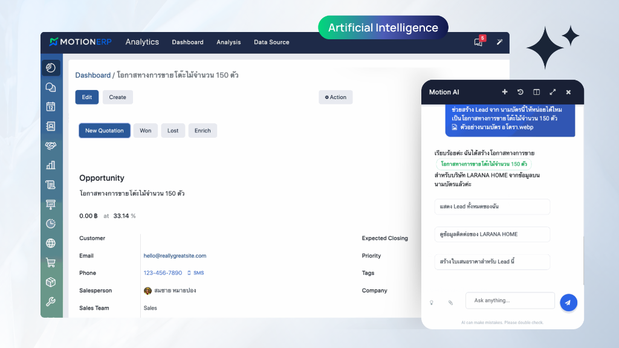The image size is (619, 348).
Task: Open the document scroll sidebar icon
Action: (51, 185)
